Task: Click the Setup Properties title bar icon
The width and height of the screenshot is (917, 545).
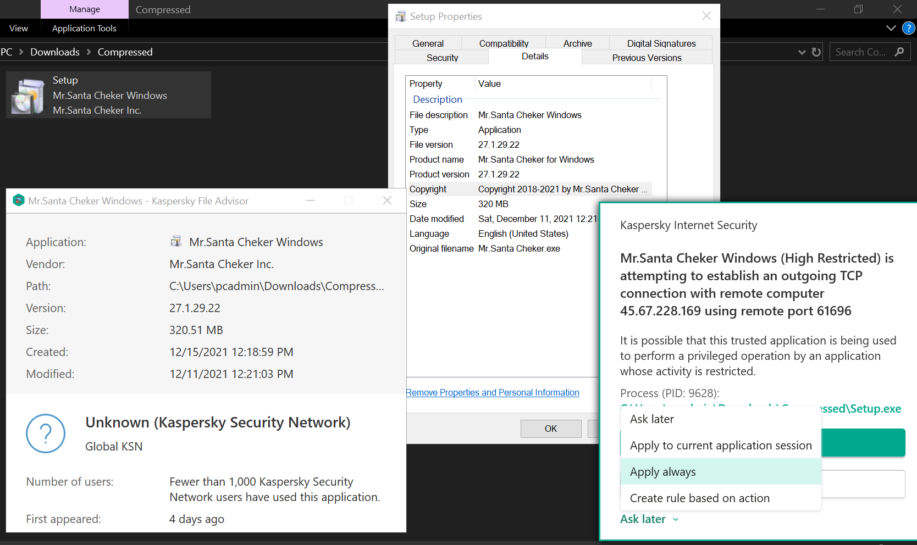Action: pyautogui.click(x=401, y=16)
